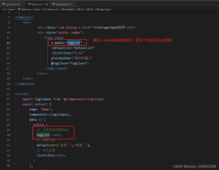Click the '@/components/tagsInput' path string
The height and width of the screenshot is (170, 219).
(x=84, y=99)
